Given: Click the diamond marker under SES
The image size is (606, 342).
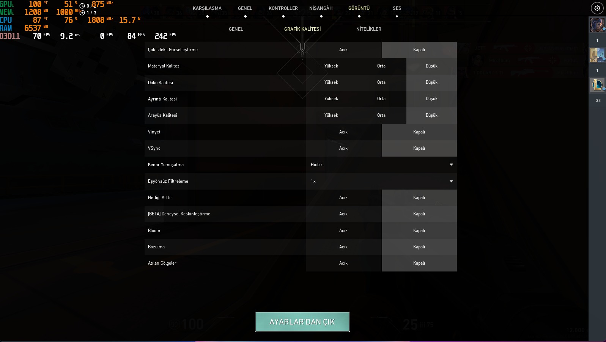Looking at the screenshot, I should coord(397,16).
